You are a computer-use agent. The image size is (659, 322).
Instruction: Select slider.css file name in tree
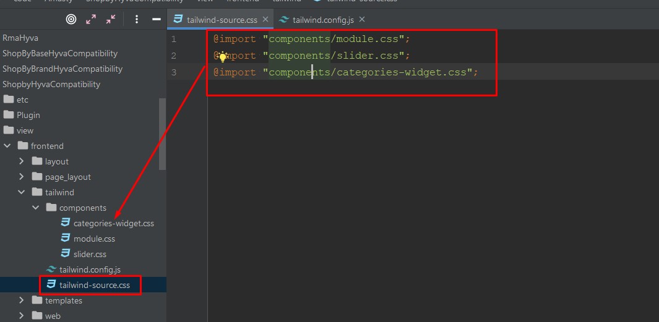coord(90,255)
